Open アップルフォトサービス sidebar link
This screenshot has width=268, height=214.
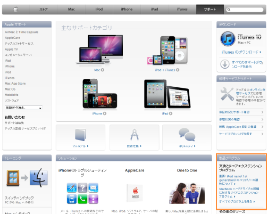[19, 44]
